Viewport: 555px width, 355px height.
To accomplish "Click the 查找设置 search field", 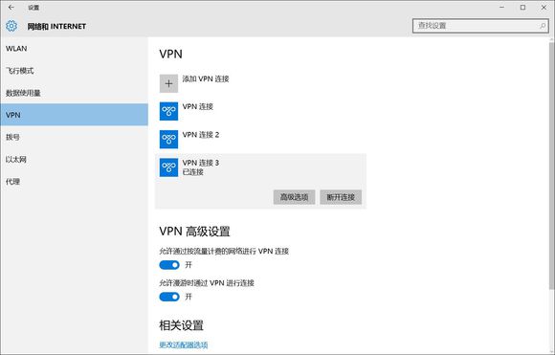I will point(480,26).
